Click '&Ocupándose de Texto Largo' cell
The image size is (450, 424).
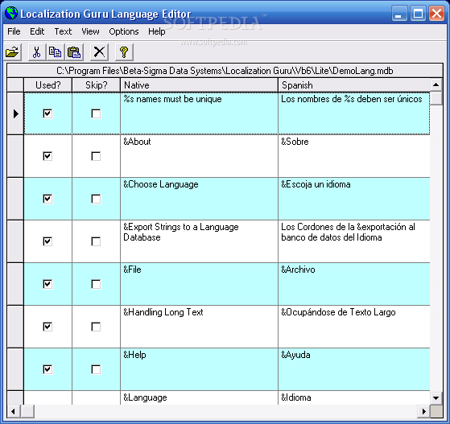354,327
